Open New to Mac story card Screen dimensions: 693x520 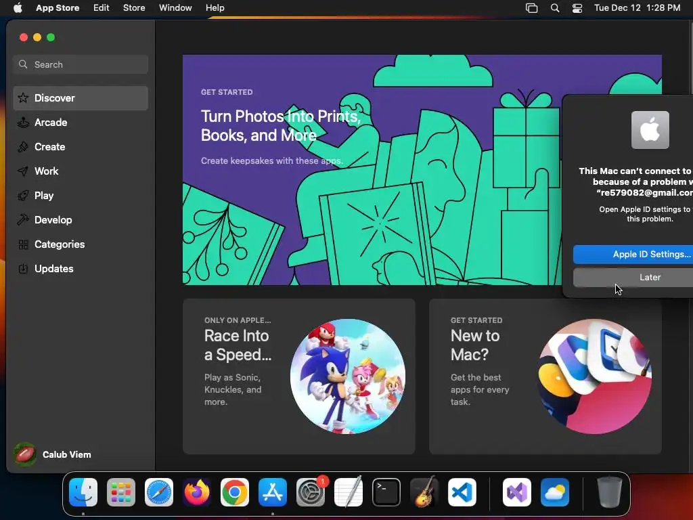point(545,376)
